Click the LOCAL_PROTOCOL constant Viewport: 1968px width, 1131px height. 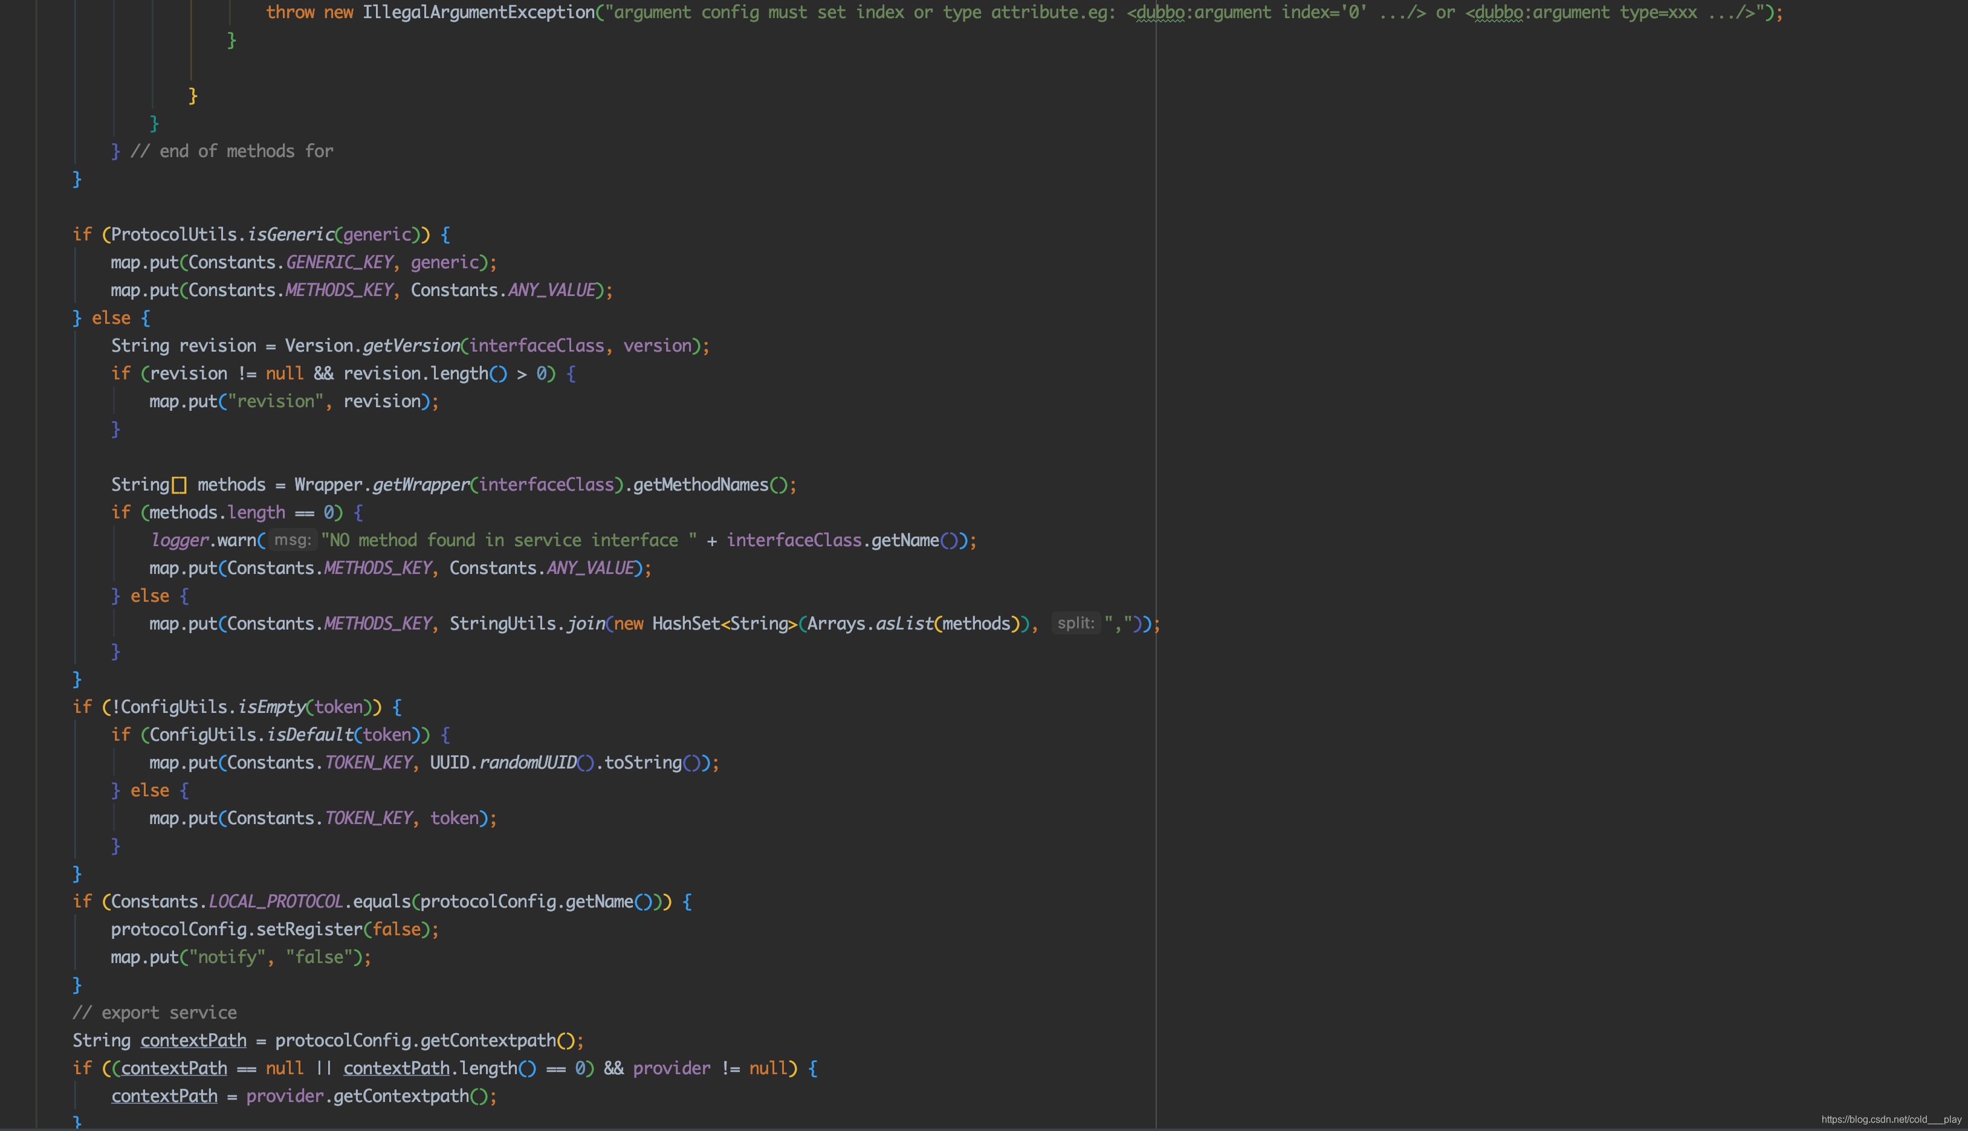(x=276, y=902)
